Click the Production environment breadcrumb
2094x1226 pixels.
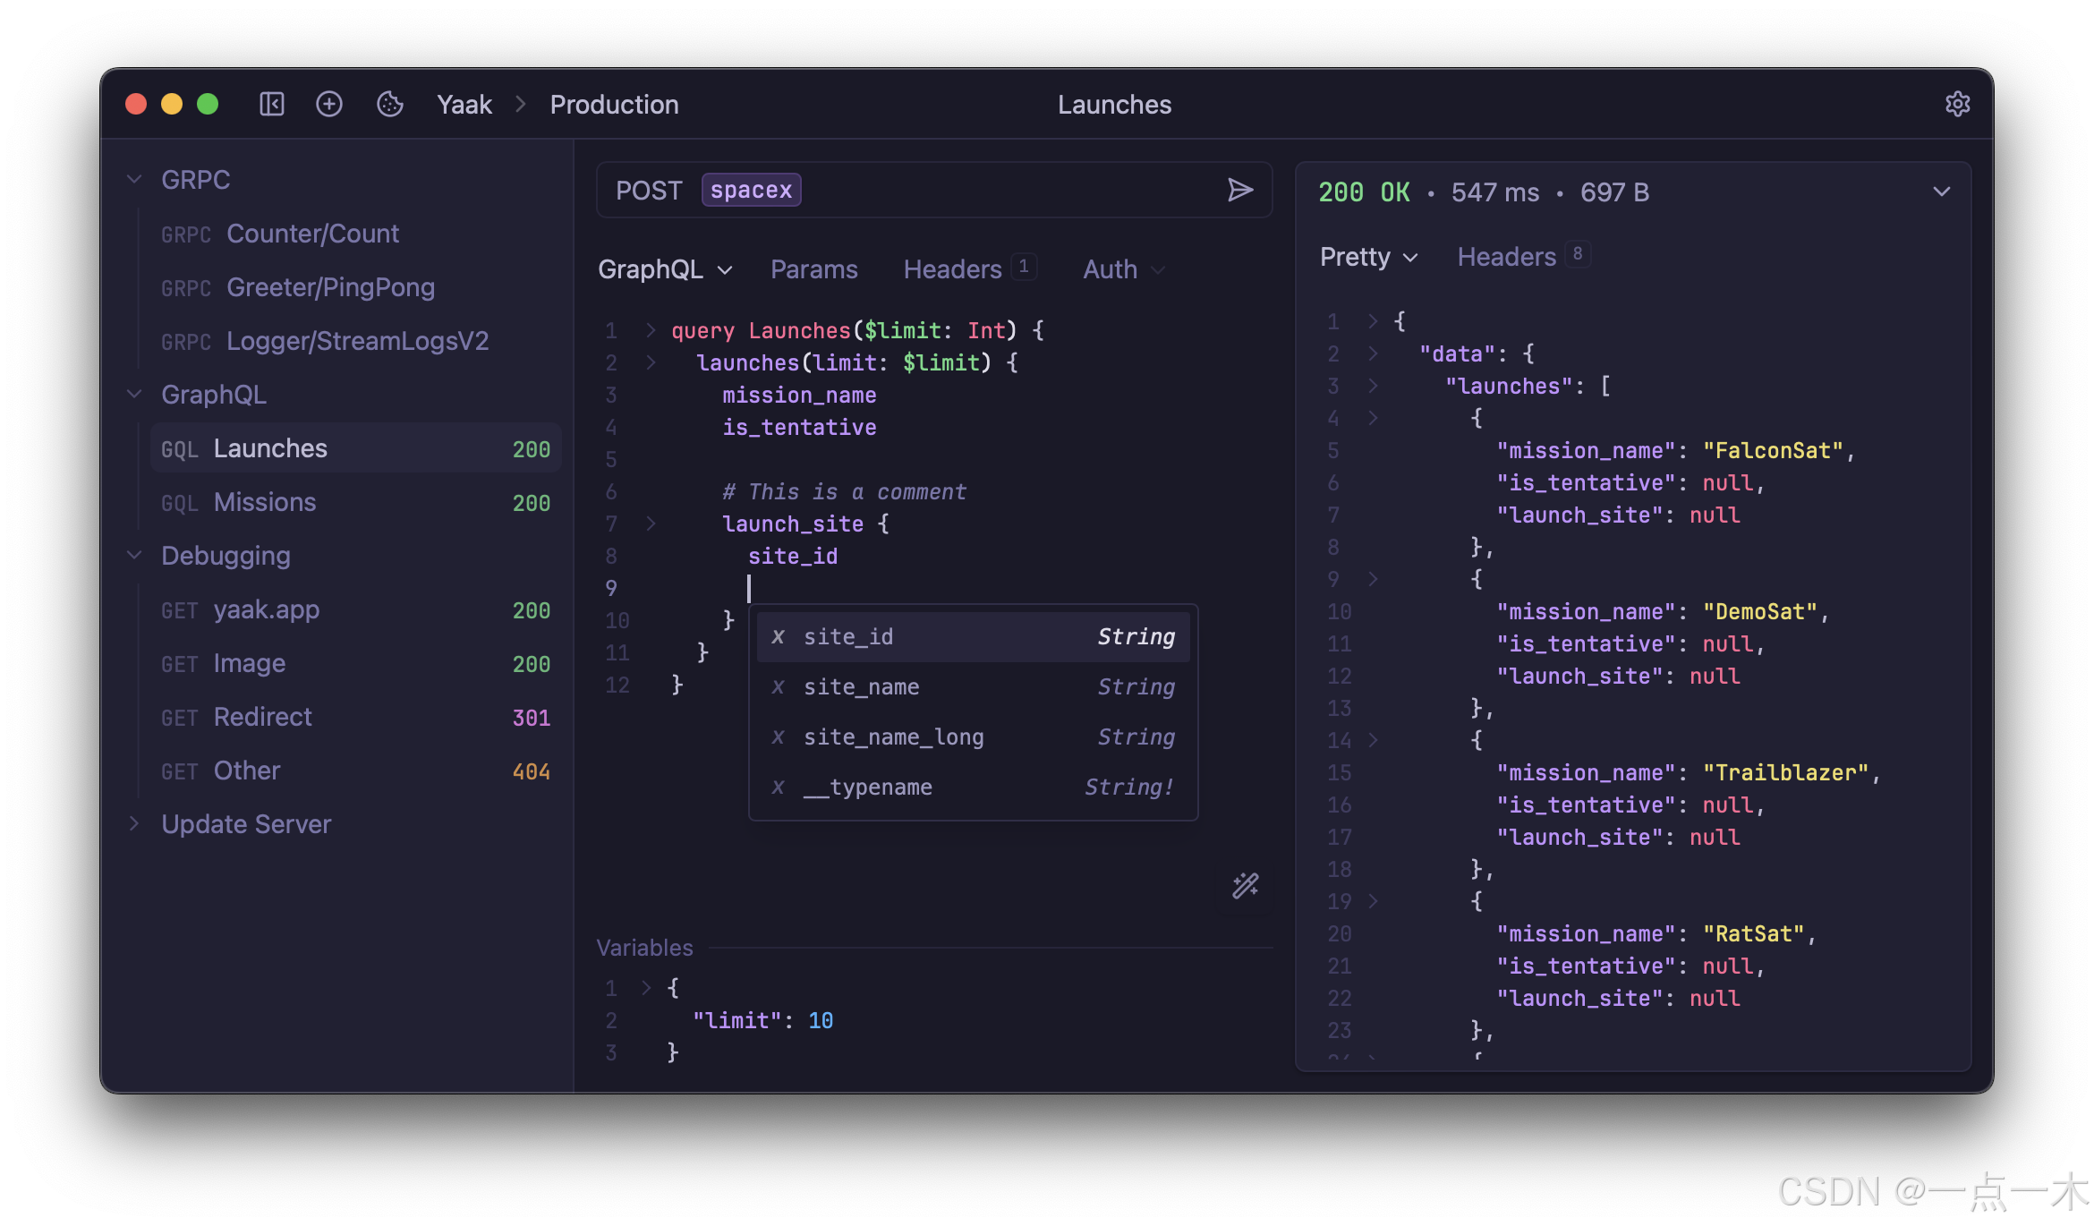pos(614,105)
